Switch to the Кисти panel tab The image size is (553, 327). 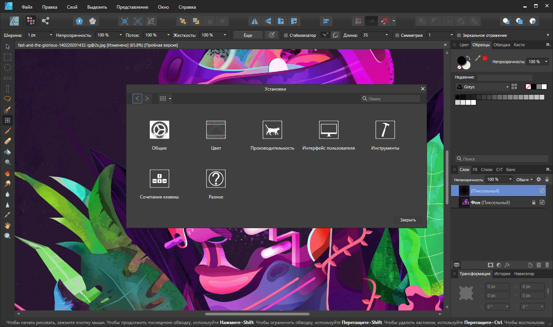(519, 45)
